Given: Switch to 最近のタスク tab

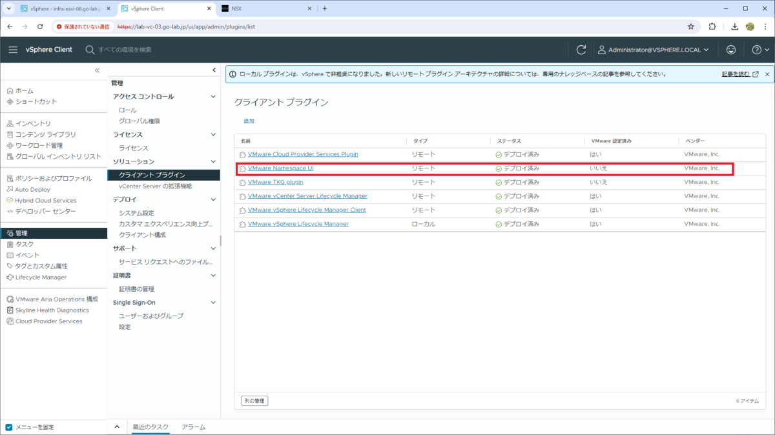Looking at the screenshot, I should [150, 427].
